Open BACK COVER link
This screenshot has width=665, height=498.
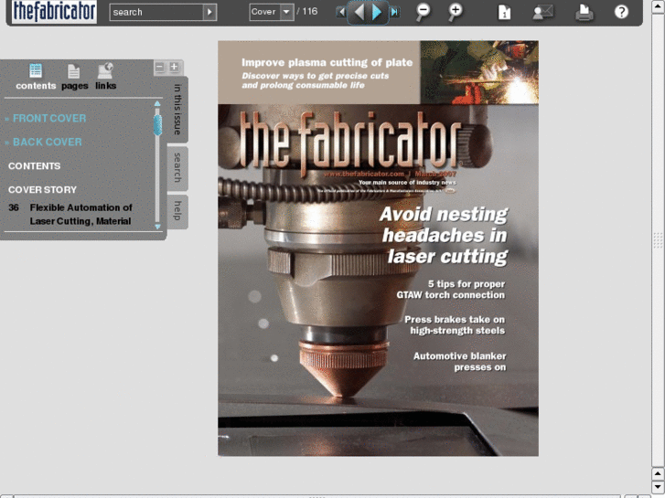(x=47, y=142)
